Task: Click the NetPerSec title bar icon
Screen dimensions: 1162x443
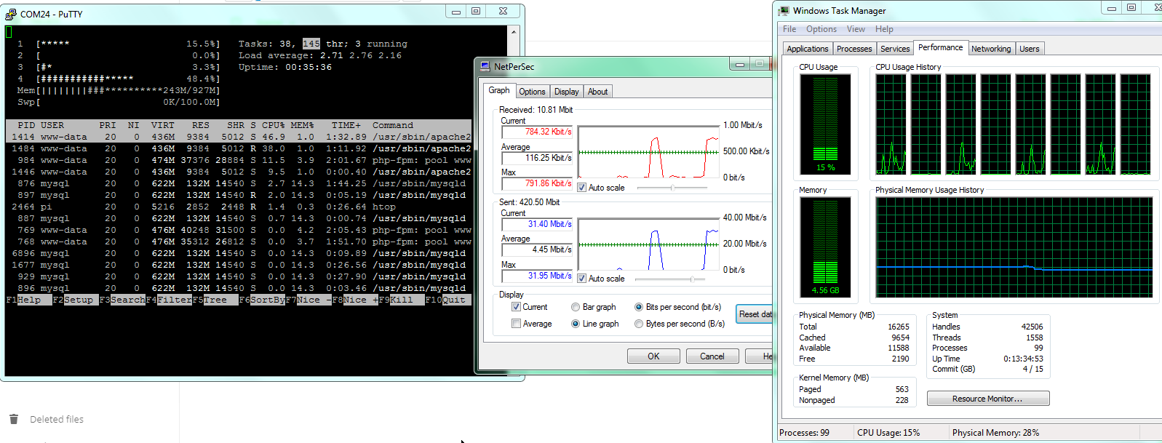Action: [485, 67]
